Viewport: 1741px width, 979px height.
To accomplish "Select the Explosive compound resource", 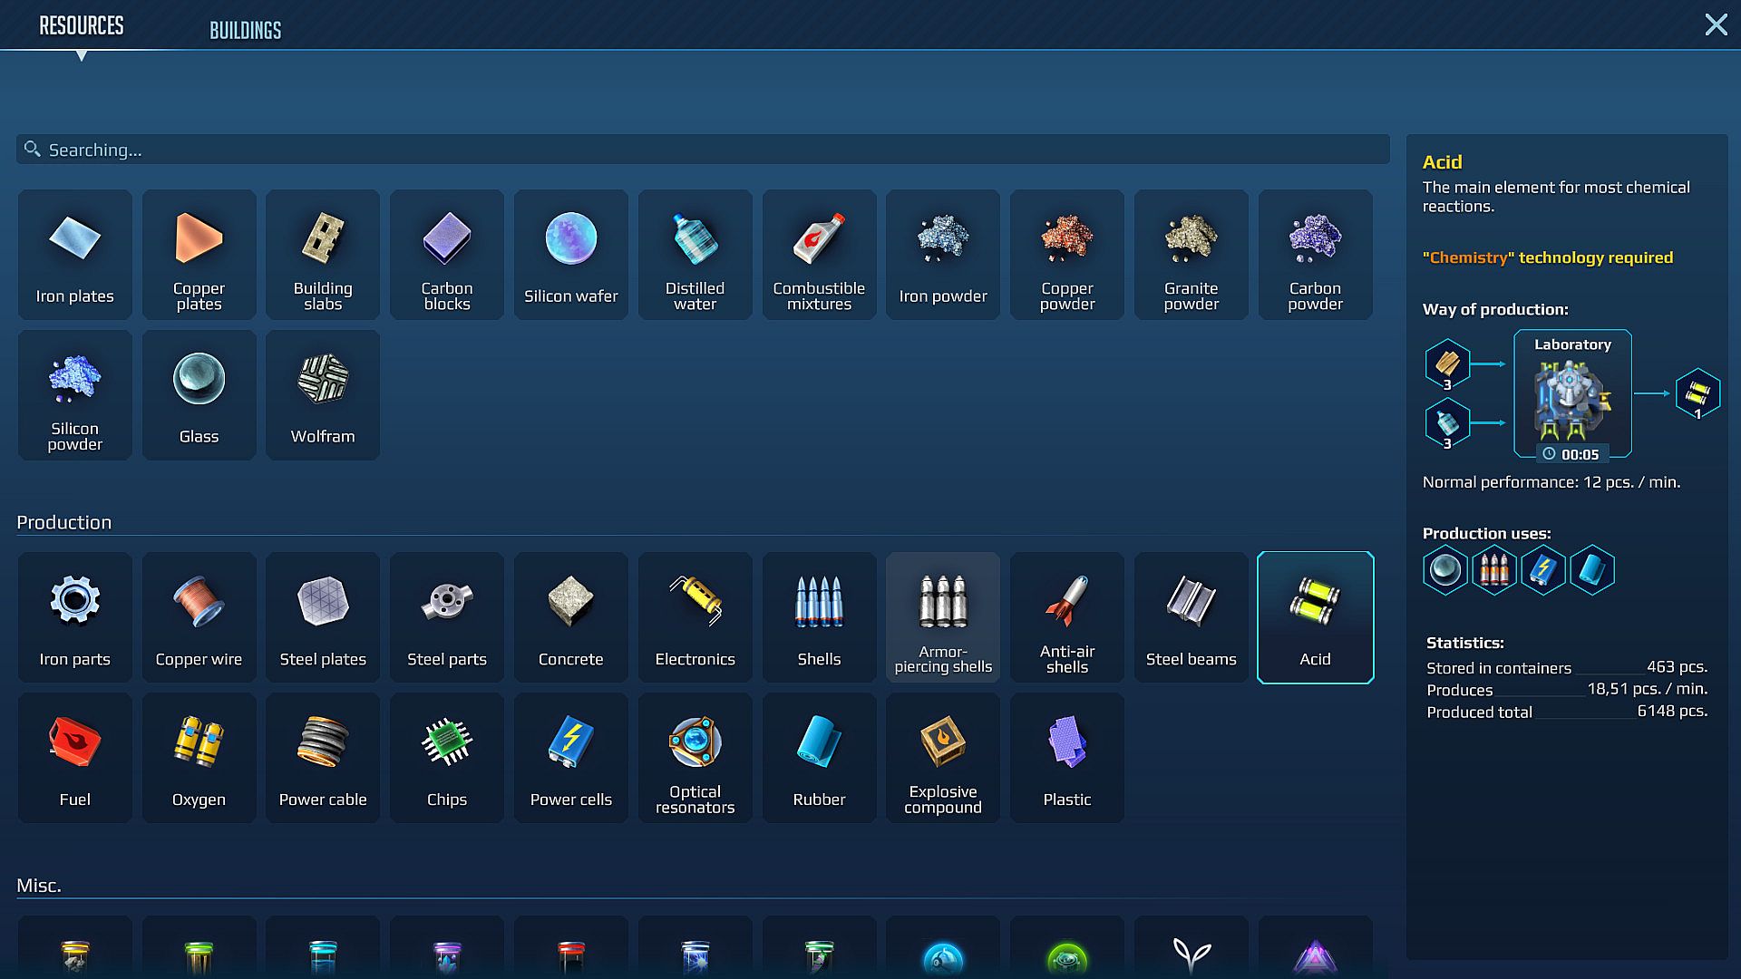I will 942,758.
